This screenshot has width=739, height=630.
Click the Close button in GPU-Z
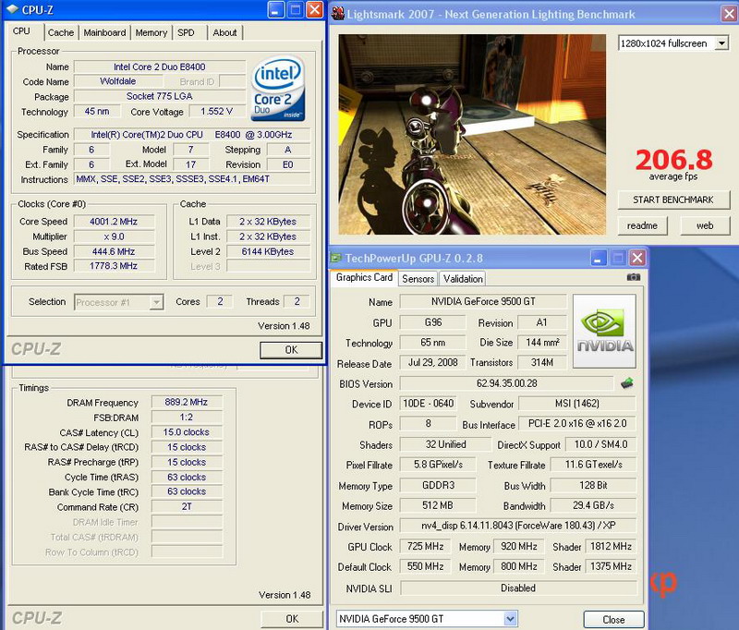coord(613,620)
